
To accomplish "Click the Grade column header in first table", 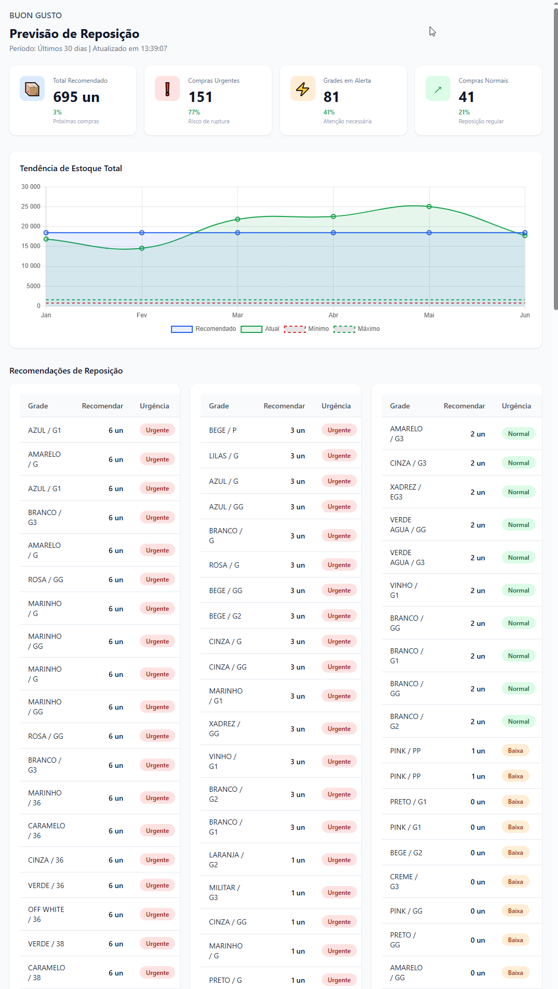I will pos(38,406).
